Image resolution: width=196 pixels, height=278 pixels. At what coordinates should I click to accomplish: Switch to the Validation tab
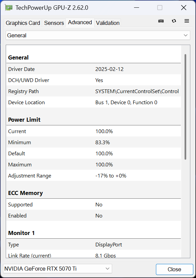(x=107, y=23)
